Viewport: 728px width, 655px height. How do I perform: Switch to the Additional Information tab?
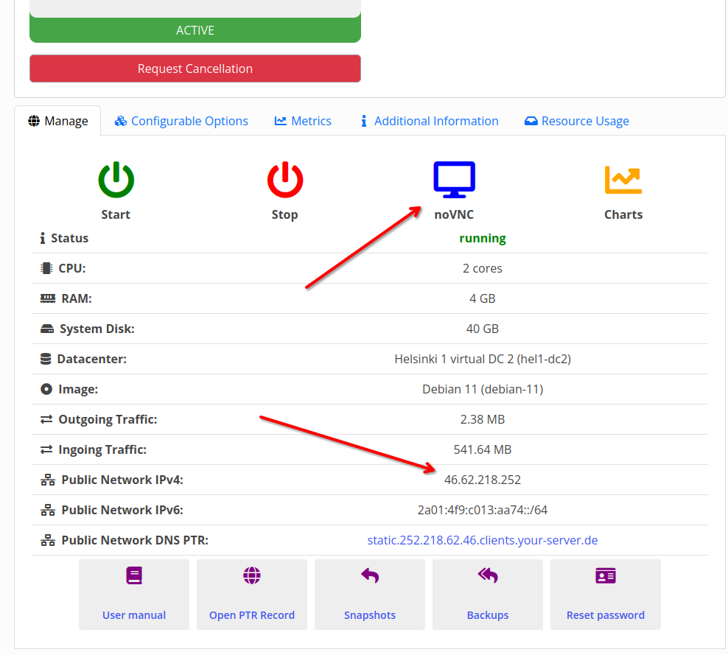click(x=429, y=120)
